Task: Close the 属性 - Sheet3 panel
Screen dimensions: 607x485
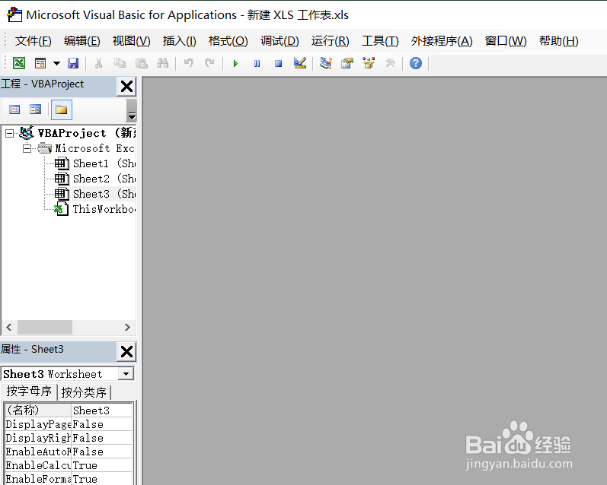Action: pyautogui.click(x=126, y=352)
